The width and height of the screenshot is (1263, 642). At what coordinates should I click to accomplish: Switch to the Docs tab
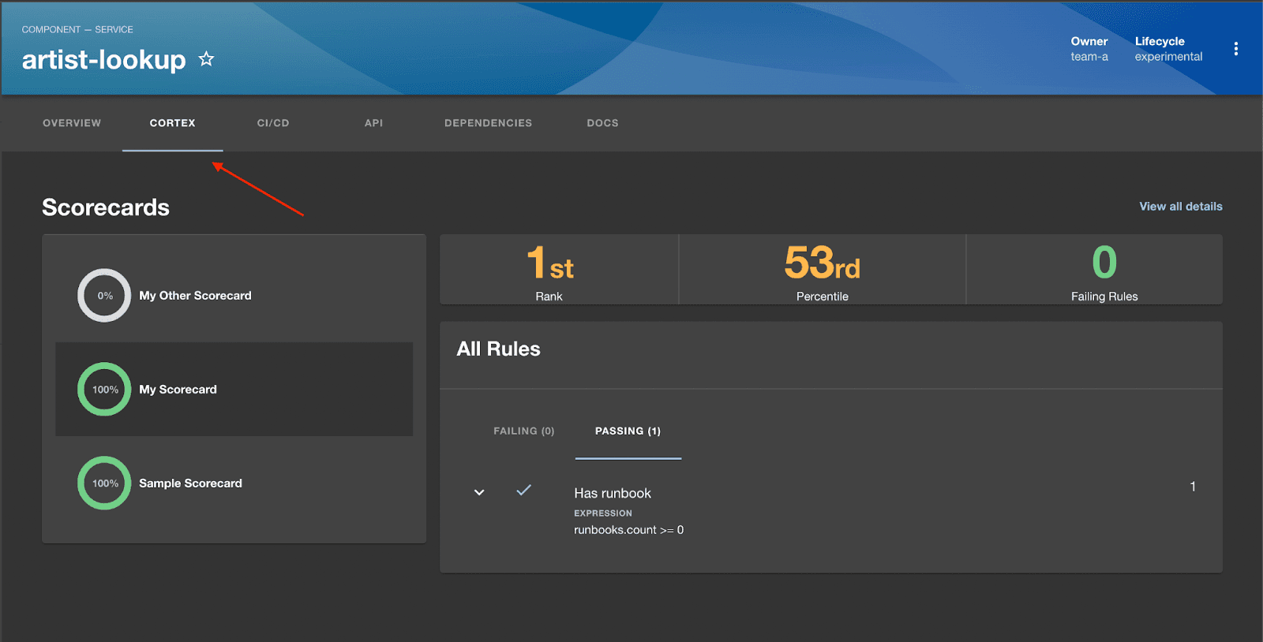tap(602, 123)
